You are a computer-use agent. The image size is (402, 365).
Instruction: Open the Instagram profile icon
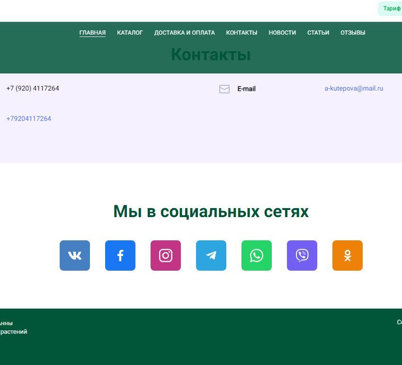click(x=166, y=255)
